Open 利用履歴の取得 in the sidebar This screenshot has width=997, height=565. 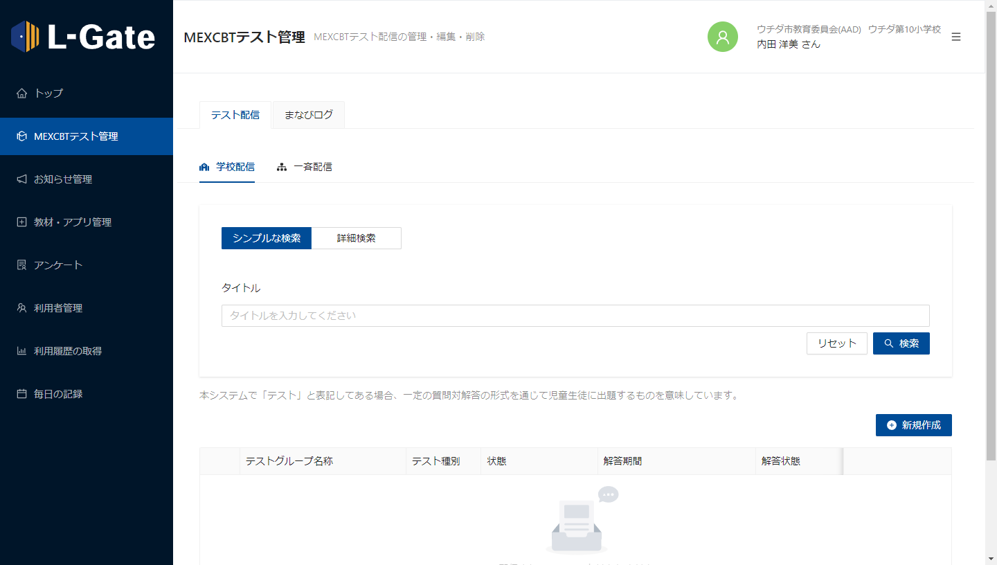[x=87, y=351]
